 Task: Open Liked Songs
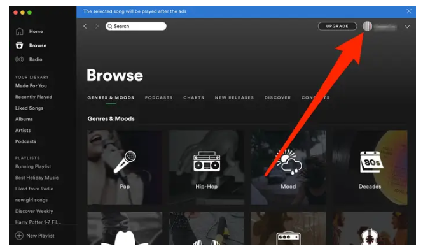[x=29, y=108]
